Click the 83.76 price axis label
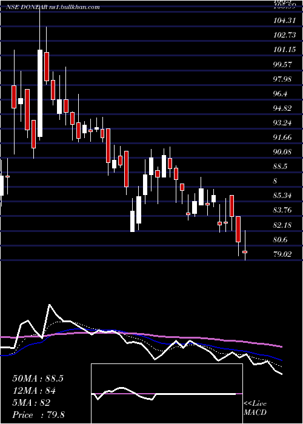Viewport: 303px width, 424px height. coord(283,210)
